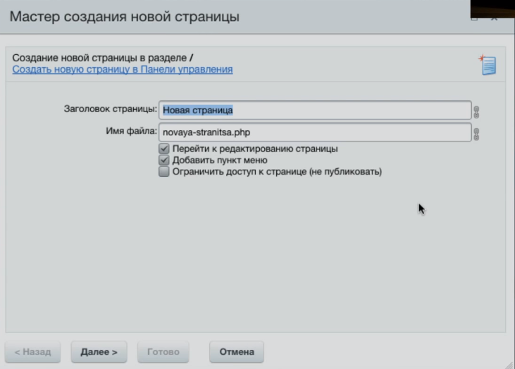The height and width of the screenshot is (369, 515).
Task: Click the 'Мастер создания новой страницы' title
Action: [x=125, y=16]
